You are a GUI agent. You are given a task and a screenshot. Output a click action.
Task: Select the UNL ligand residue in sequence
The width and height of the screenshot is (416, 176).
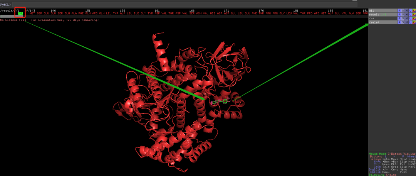click(x=20, y=13)
